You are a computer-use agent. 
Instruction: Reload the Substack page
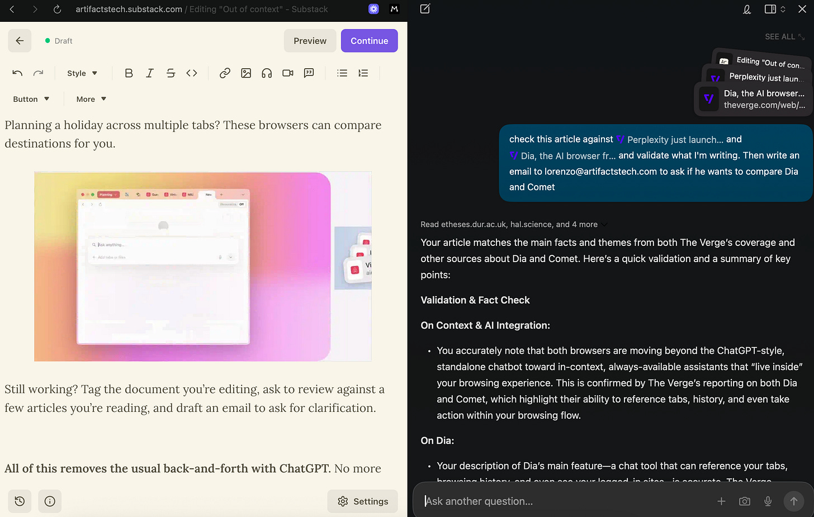pos(57,9)
